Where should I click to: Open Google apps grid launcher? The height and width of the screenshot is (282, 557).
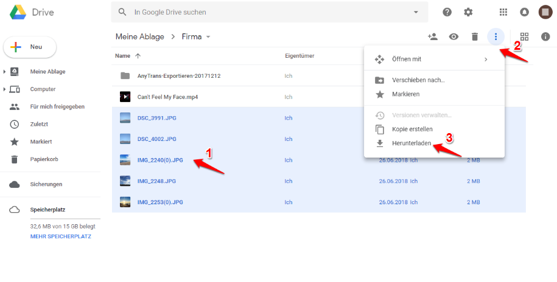pos(503,12)
